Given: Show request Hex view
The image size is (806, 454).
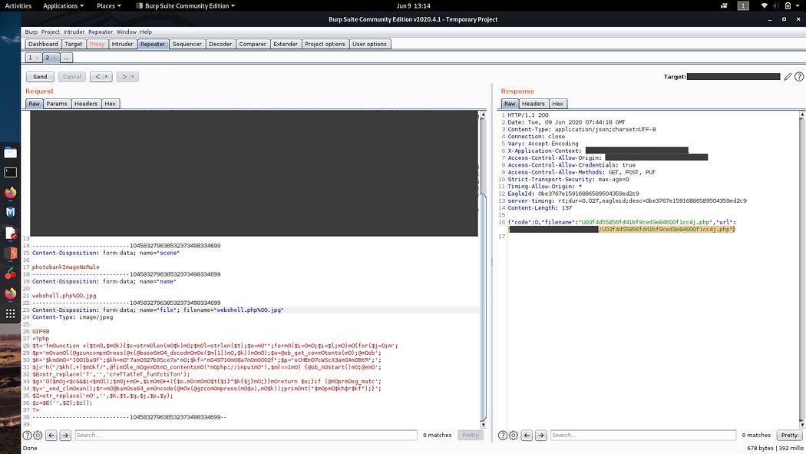Looking at the screenshot, I should click(110, 104).
